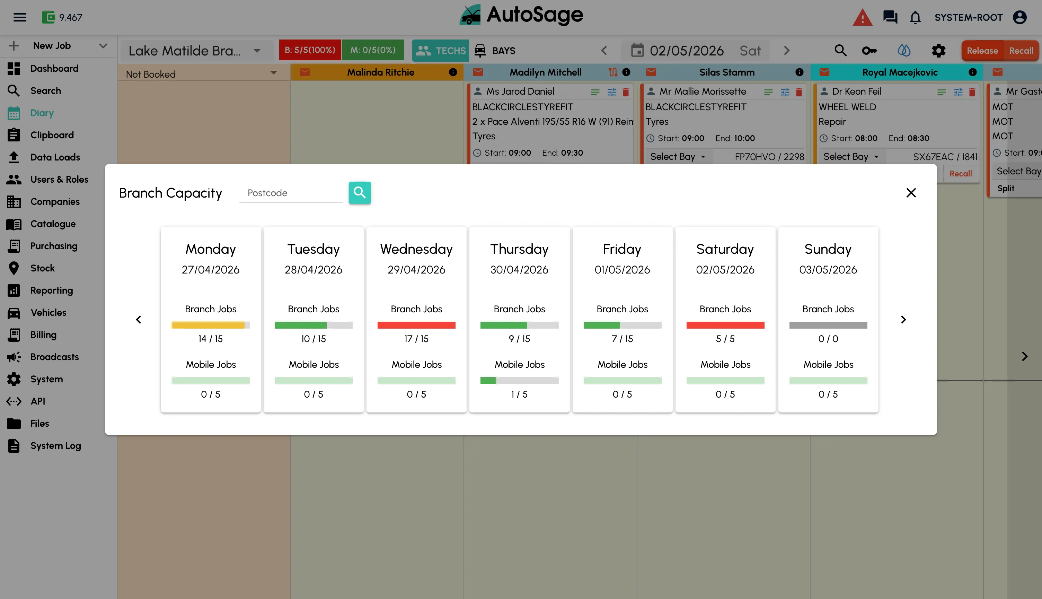
Task: Click Wednesday Branch Jobs red progress bar
Action: click(x=416, y=325)
